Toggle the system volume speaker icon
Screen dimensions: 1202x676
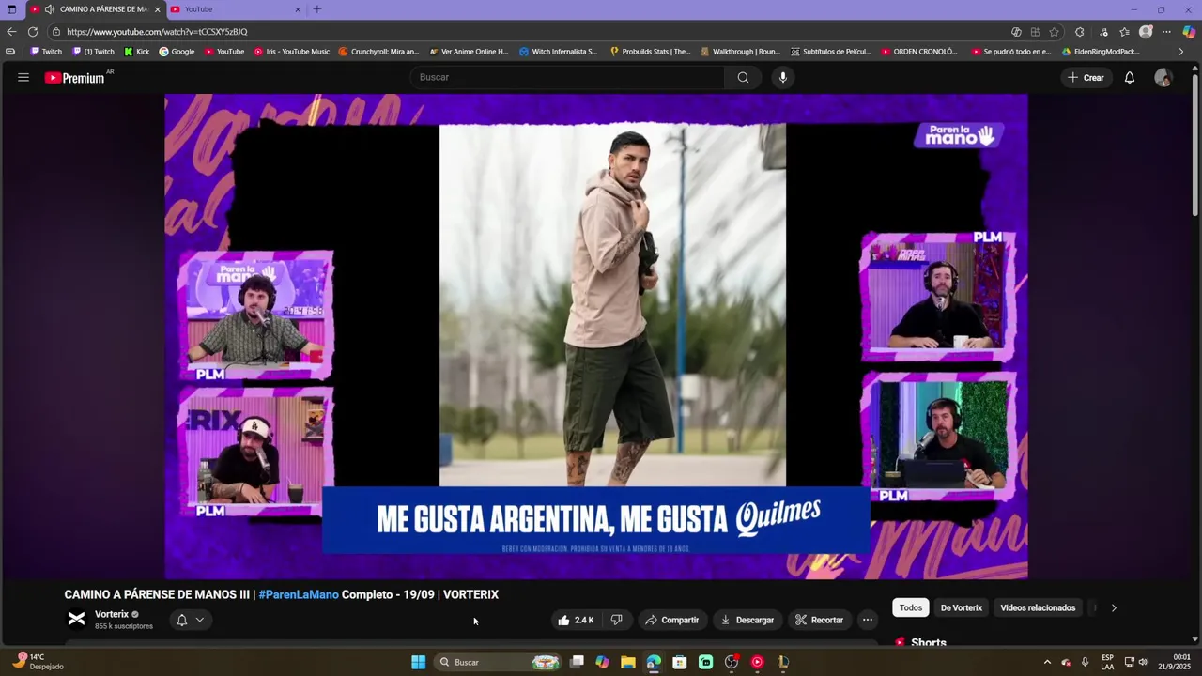click(1143, 662)
